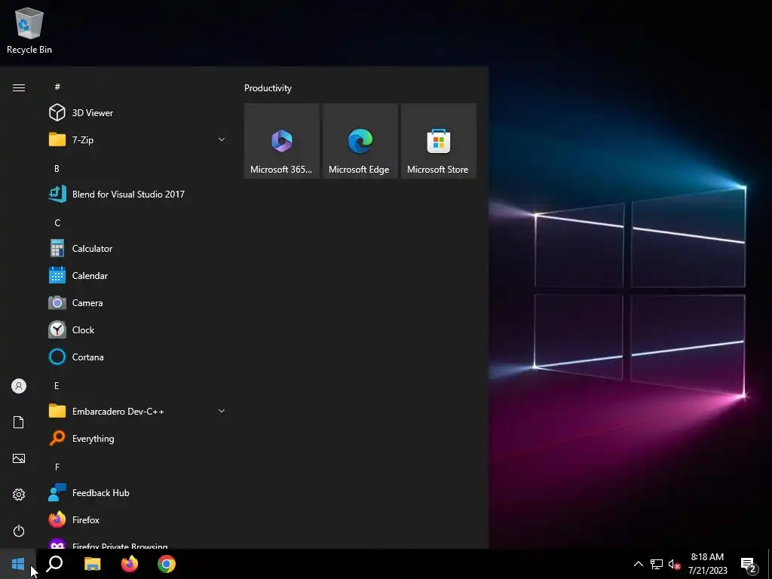Close Start via the Windows Start button
This screenshot has height=579, width=772.
(18, 564)
